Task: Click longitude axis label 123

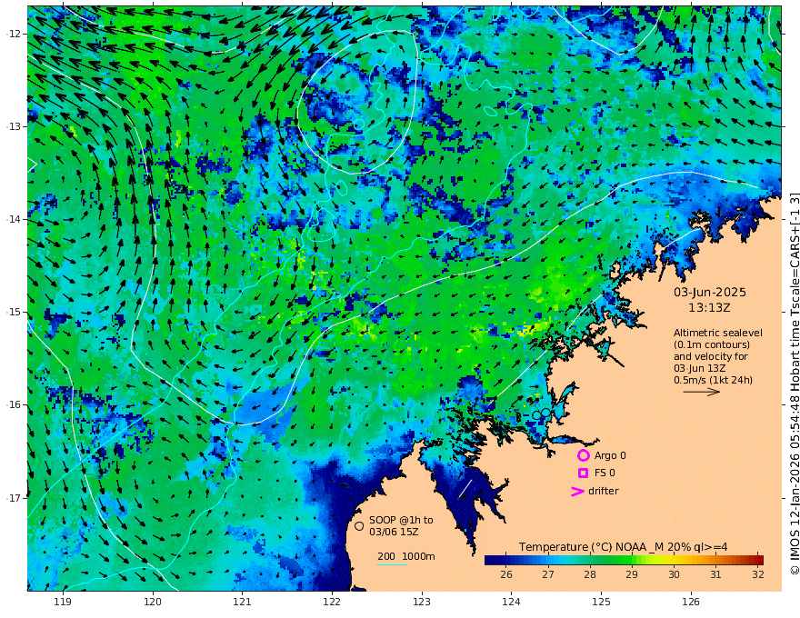Action: [422, 602]
